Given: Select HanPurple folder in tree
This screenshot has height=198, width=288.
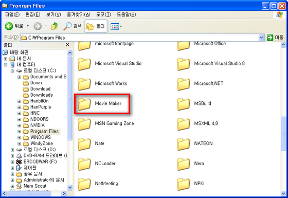Looking at the screenshot, I should (41, 107).
